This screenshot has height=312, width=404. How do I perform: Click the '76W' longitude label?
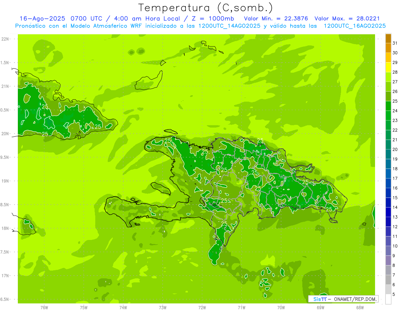[44, 308]
